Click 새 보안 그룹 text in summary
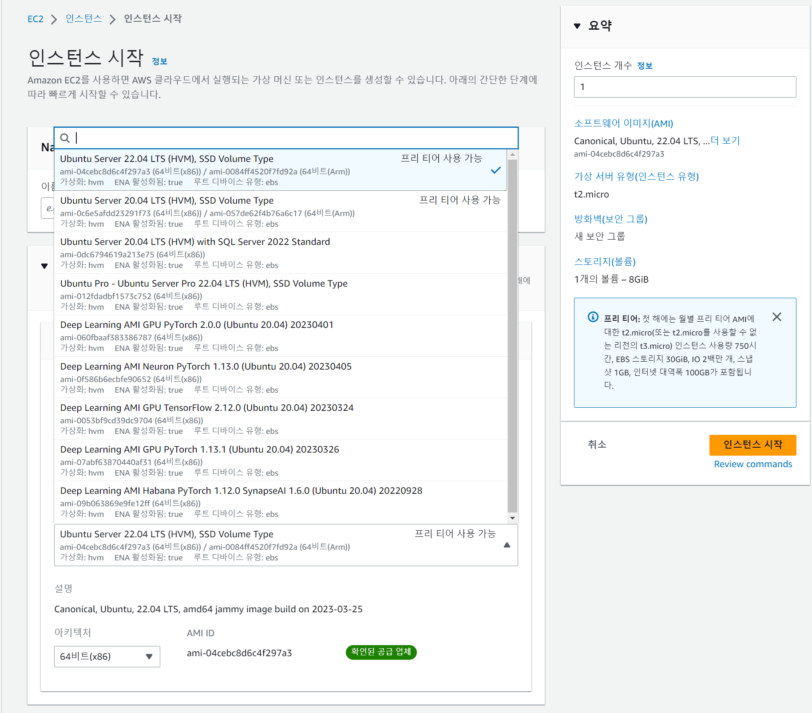The width and height of the screenshot is (812, 713). pyautogui.click(x=599, y=236)
